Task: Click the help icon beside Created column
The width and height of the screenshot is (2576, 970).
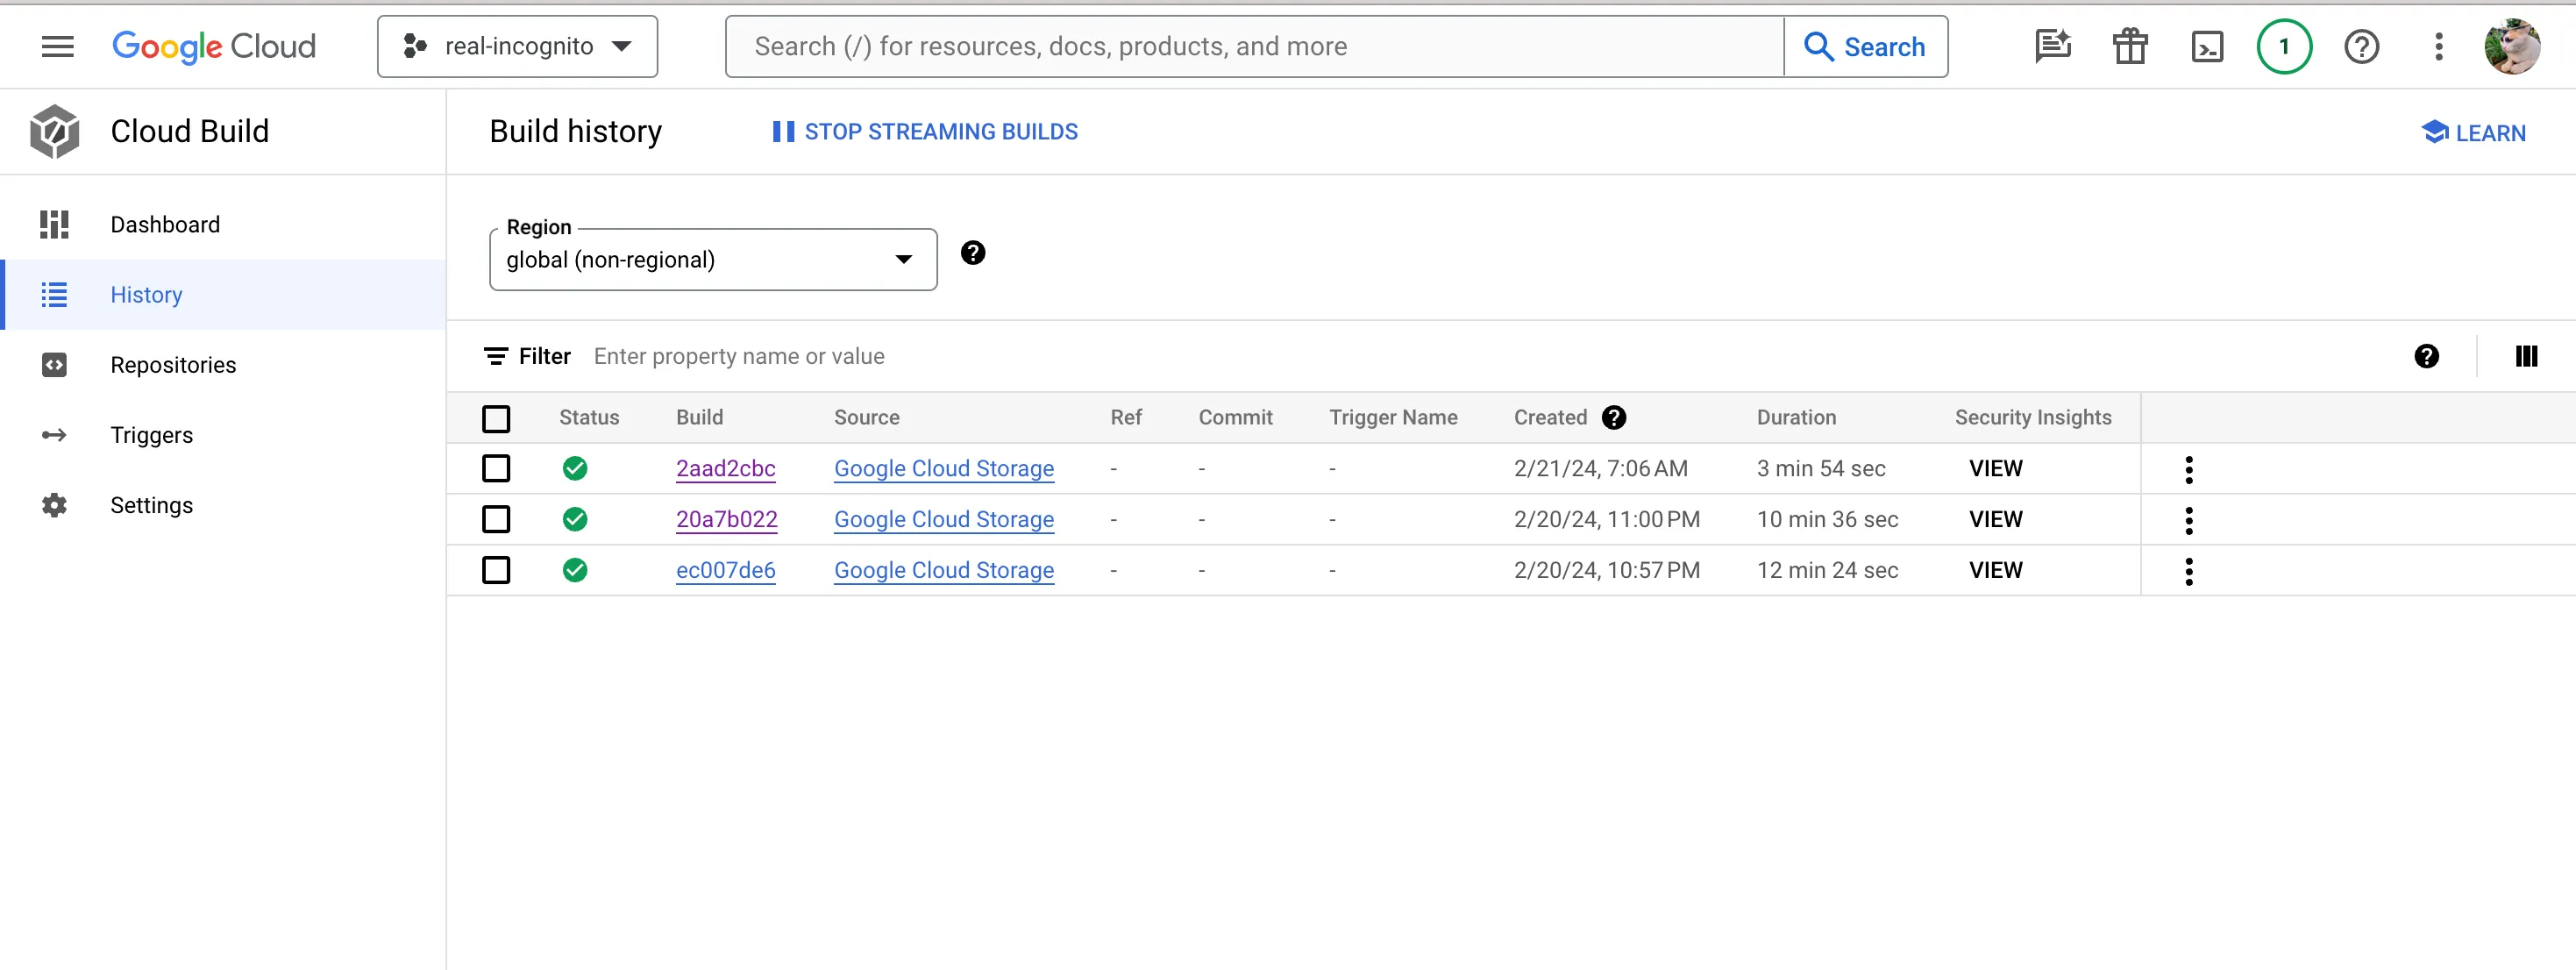Action: click(x=1613, y=417)
